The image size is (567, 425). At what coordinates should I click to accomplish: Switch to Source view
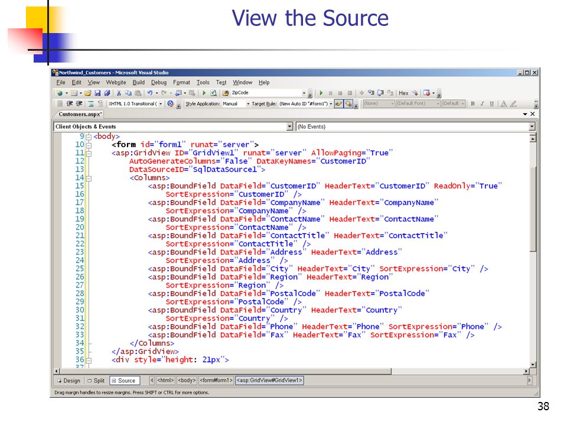point(123,381)
